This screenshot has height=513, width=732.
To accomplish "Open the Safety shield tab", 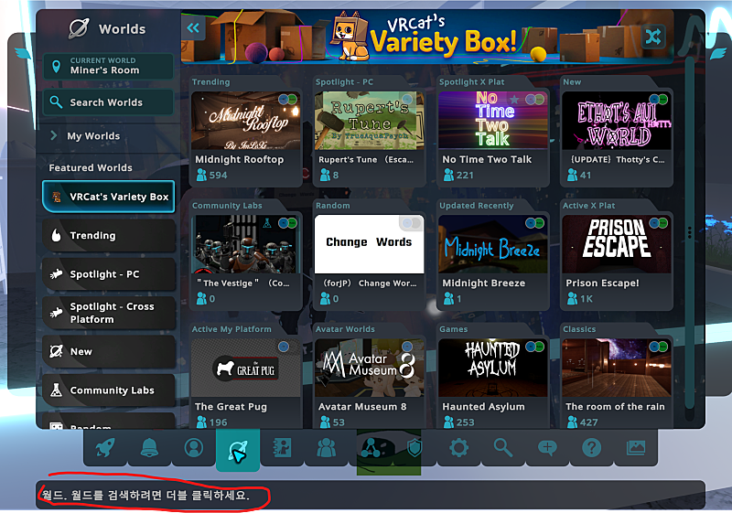I will tap(414, 448).
